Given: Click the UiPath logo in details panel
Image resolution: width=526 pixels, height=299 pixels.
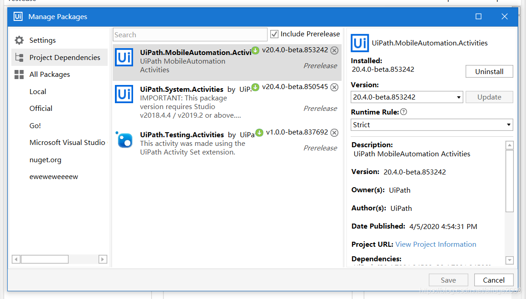Looking at the screenshot, I should point(360,43).
